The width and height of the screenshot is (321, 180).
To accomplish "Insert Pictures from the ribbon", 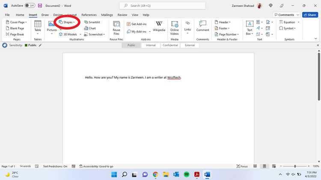I will (x=52, y=27).
